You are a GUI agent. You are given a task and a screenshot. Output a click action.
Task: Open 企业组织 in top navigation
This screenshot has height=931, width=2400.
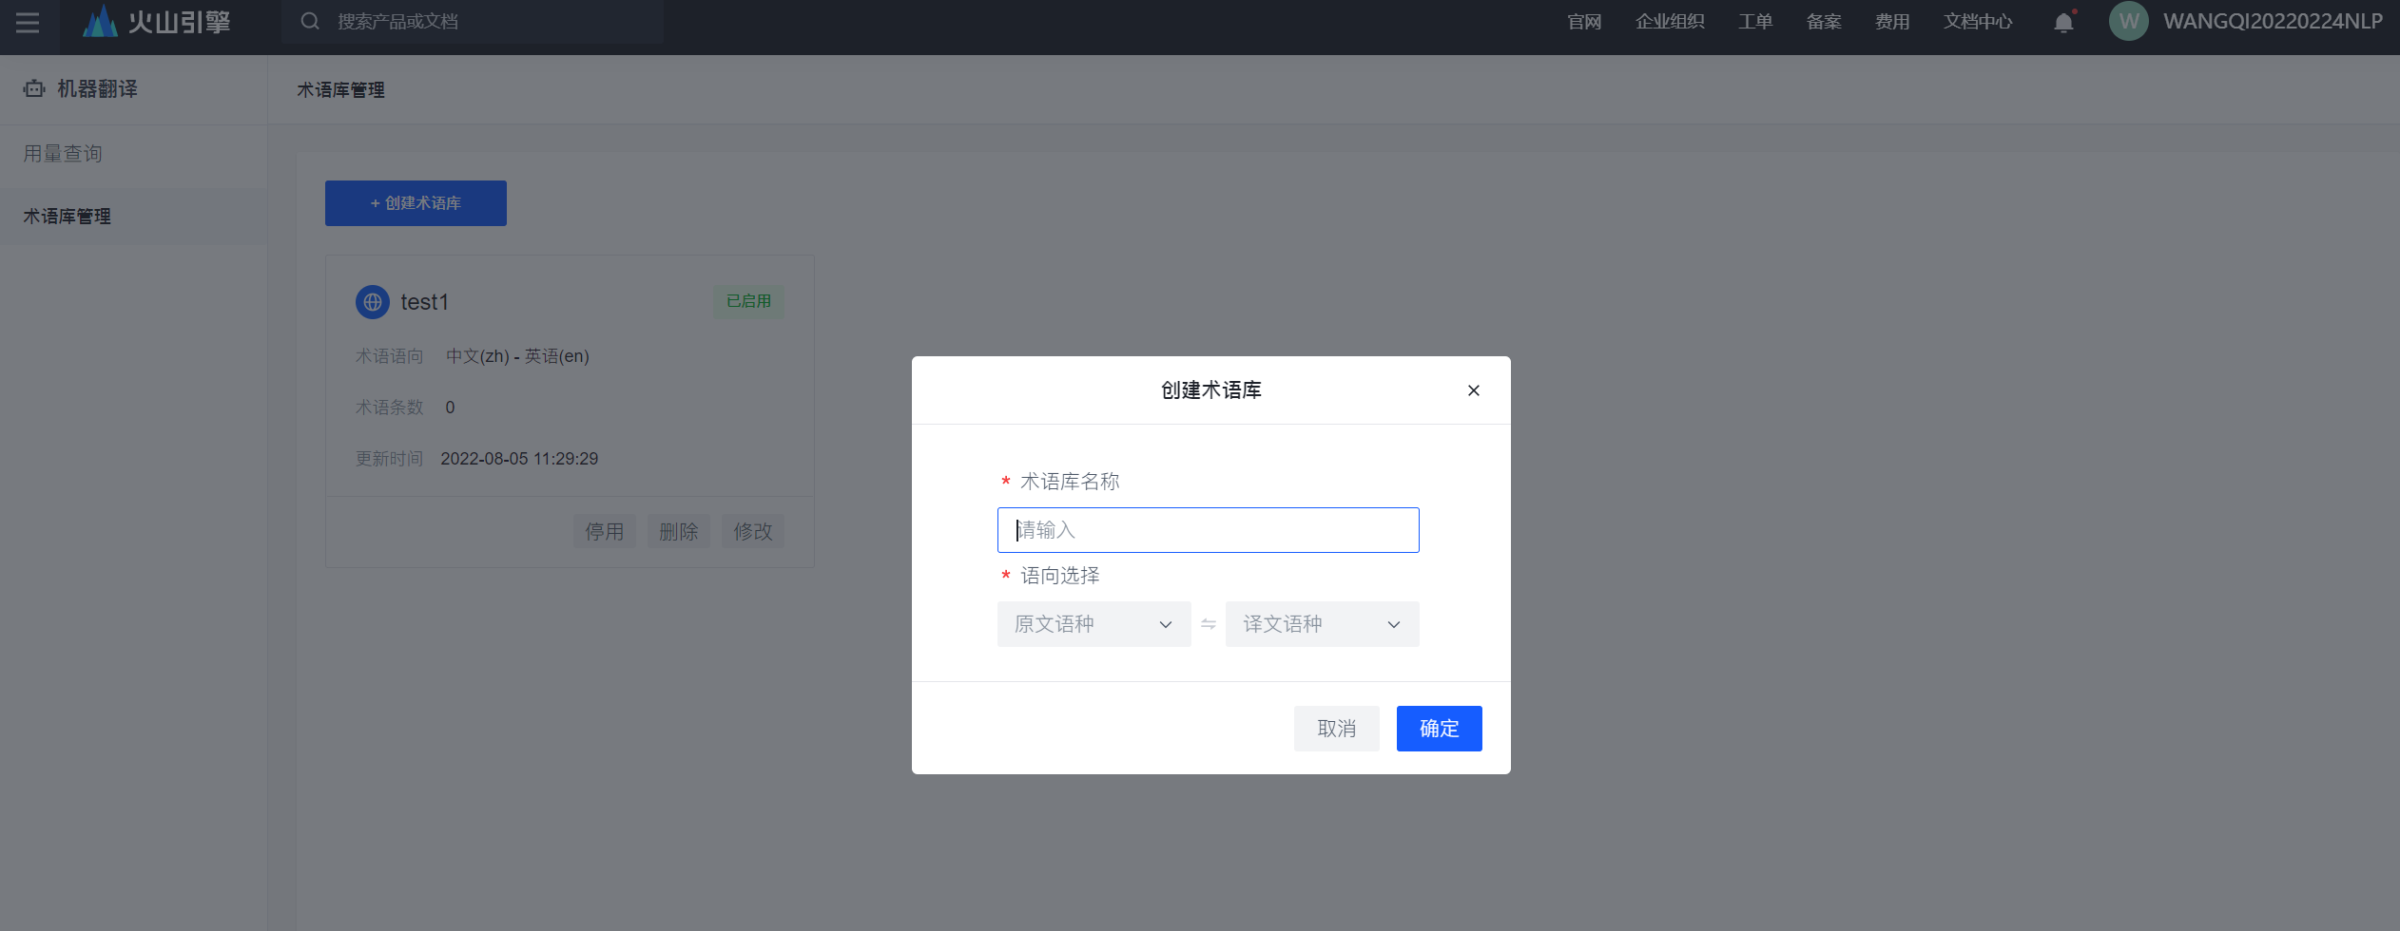click(1670, 22)
